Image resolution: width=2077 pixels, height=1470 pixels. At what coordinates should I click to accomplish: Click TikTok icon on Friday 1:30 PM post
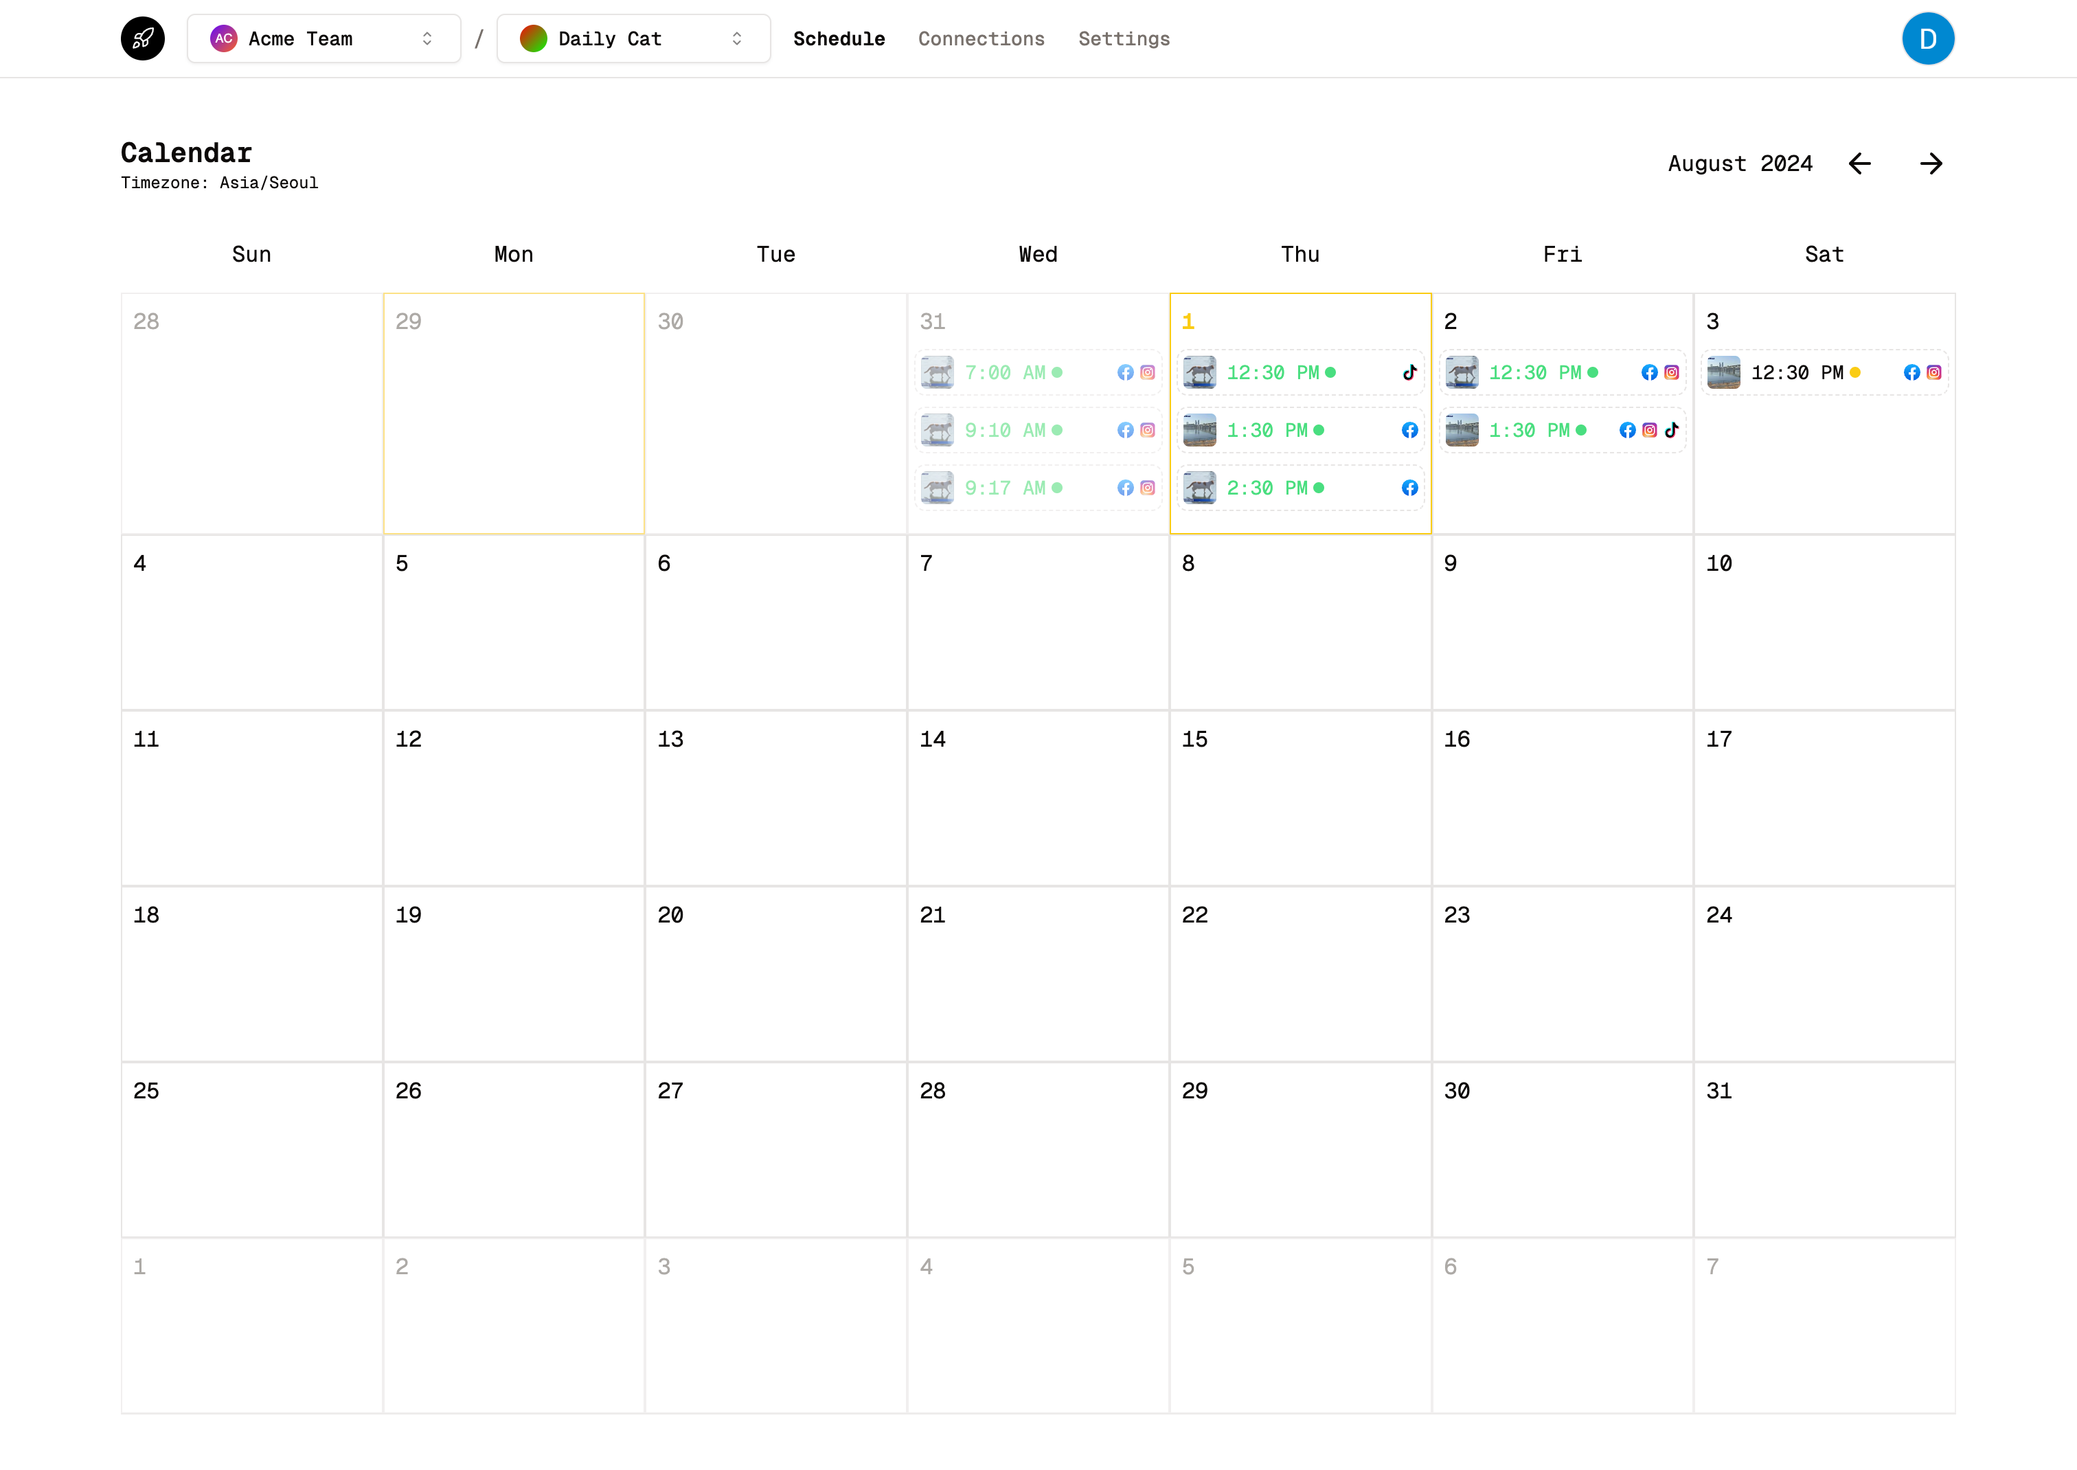[x=1672, y=430]
